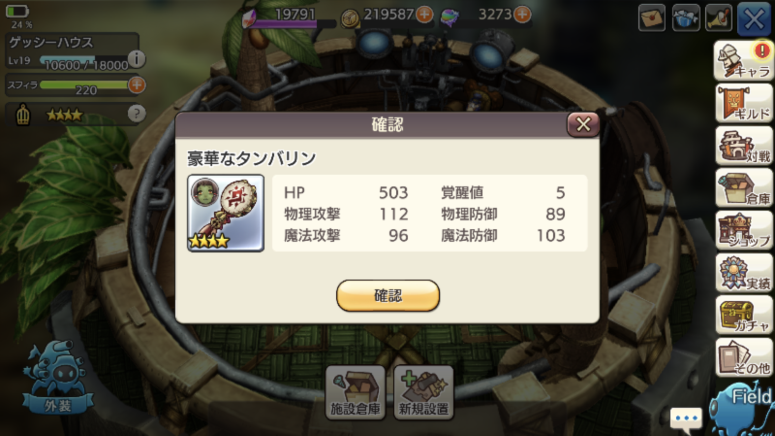Viewport: 775px width, 436px height.
Task: Open the 実績 achievements icon
Action: 744,273
